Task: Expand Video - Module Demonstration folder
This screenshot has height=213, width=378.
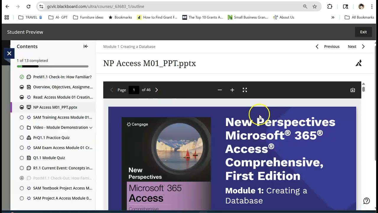Action: tap(91, 128)
